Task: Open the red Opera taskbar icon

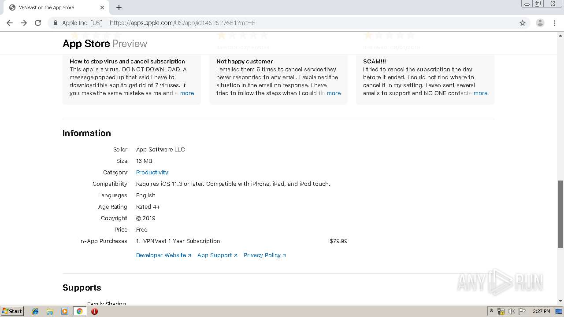Action: tap(94, 311)
